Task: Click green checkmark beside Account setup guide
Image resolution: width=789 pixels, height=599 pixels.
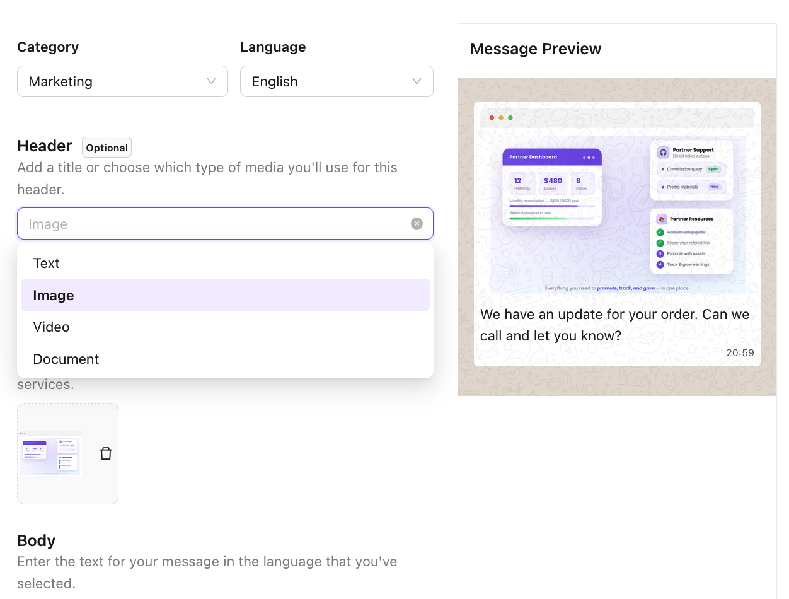Action: pos(660,232)
